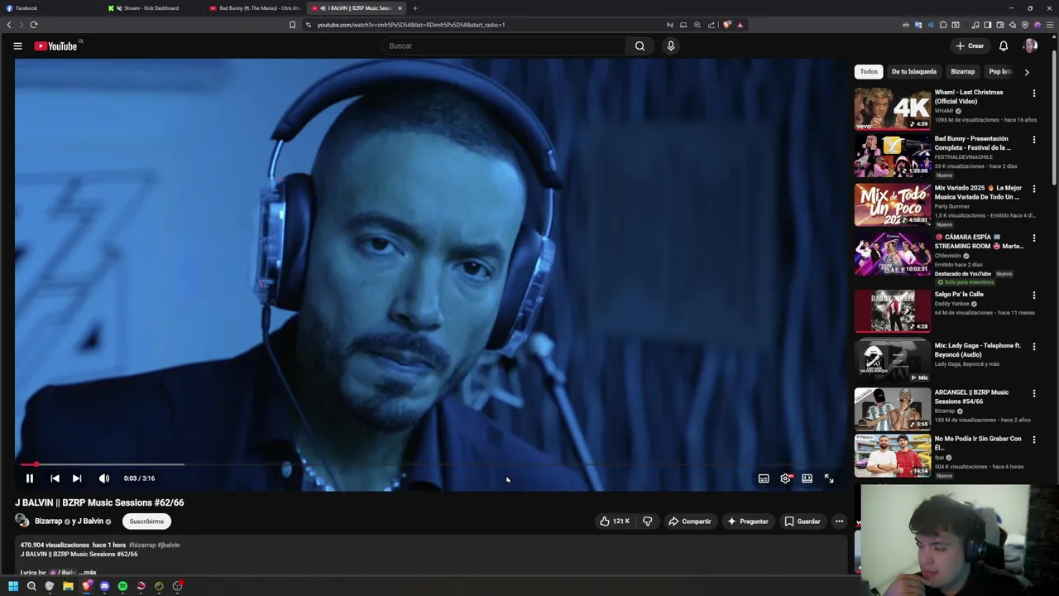The width and height of the screenshot is (1059, 596).
Task: Subscribe with the Suscribirme button
Action: click(x=146, y=521)
